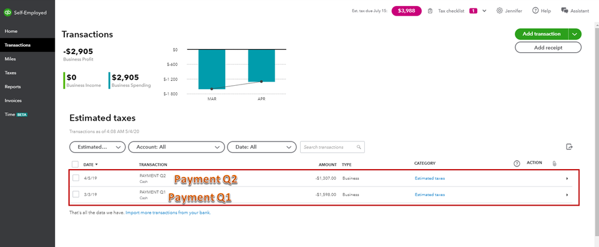
Task: Click the Search transactions field
Action: point(333,147)
